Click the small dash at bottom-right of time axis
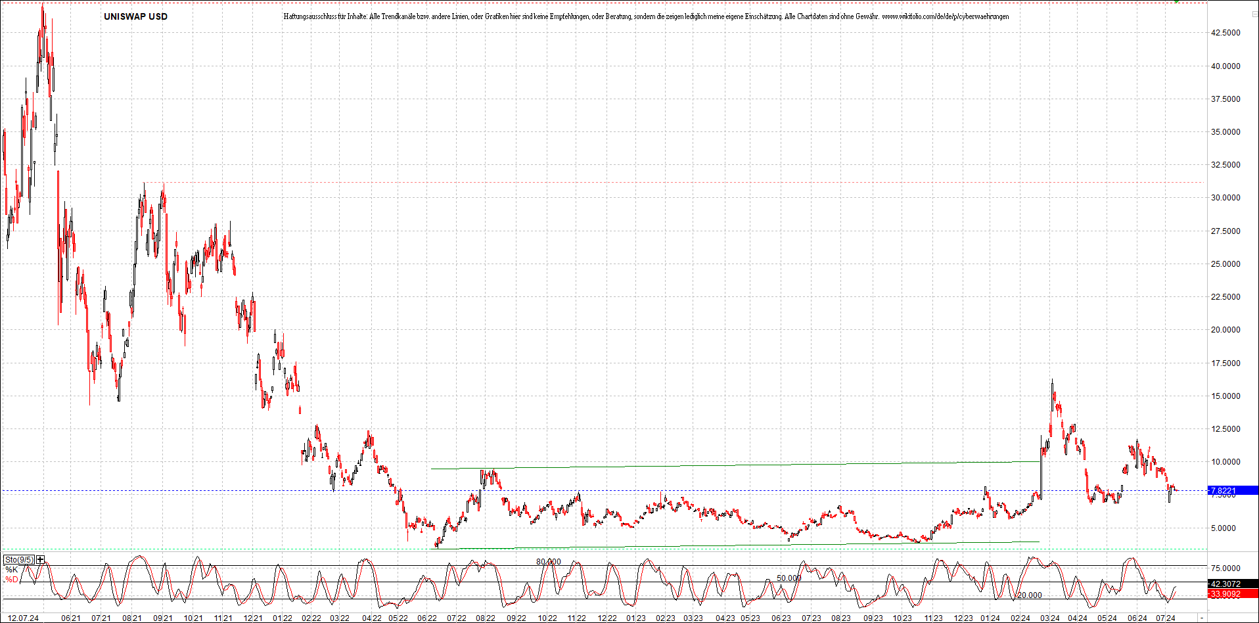The height and width of the screenshot is (623, 1259). coord(1202,618)
